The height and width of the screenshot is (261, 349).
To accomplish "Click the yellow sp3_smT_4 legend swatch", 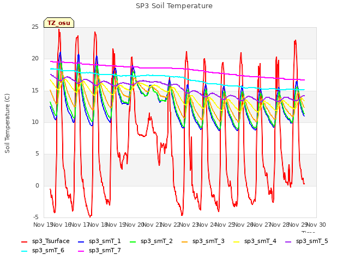I will click(236, 241).
